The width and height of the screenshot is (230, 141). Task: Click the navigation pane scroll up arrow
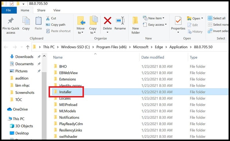coord(44,56)
